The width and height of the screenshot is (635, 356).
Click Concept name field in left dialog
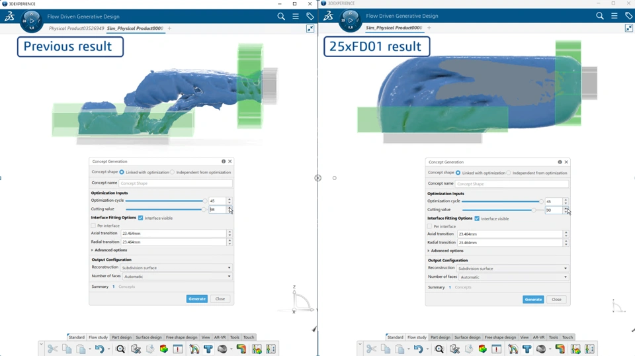click(x=176, y=183)
